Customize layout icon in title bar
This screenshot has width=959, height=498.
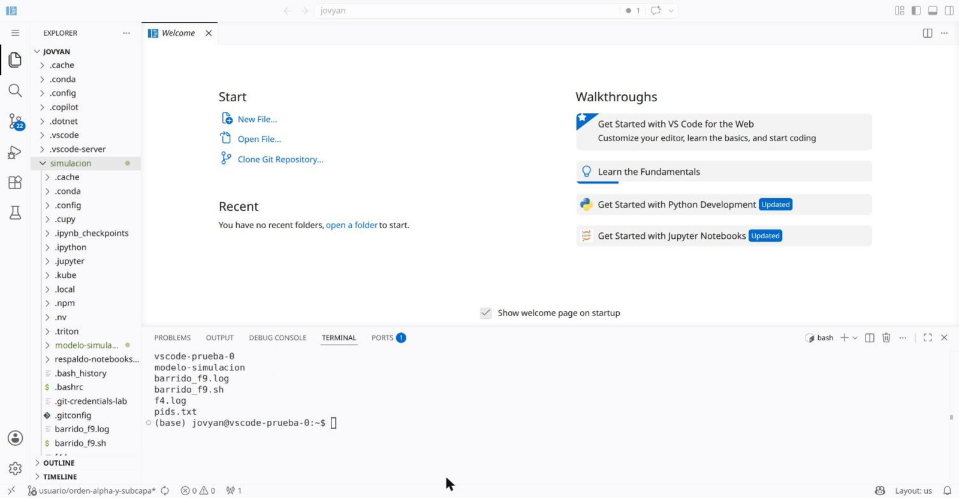[900, 10]
